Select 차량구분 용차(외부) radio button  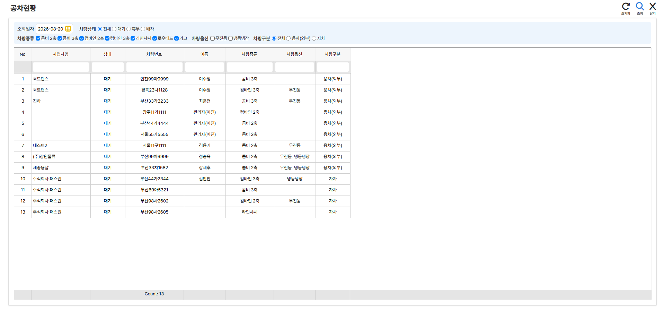coord(288,38)
